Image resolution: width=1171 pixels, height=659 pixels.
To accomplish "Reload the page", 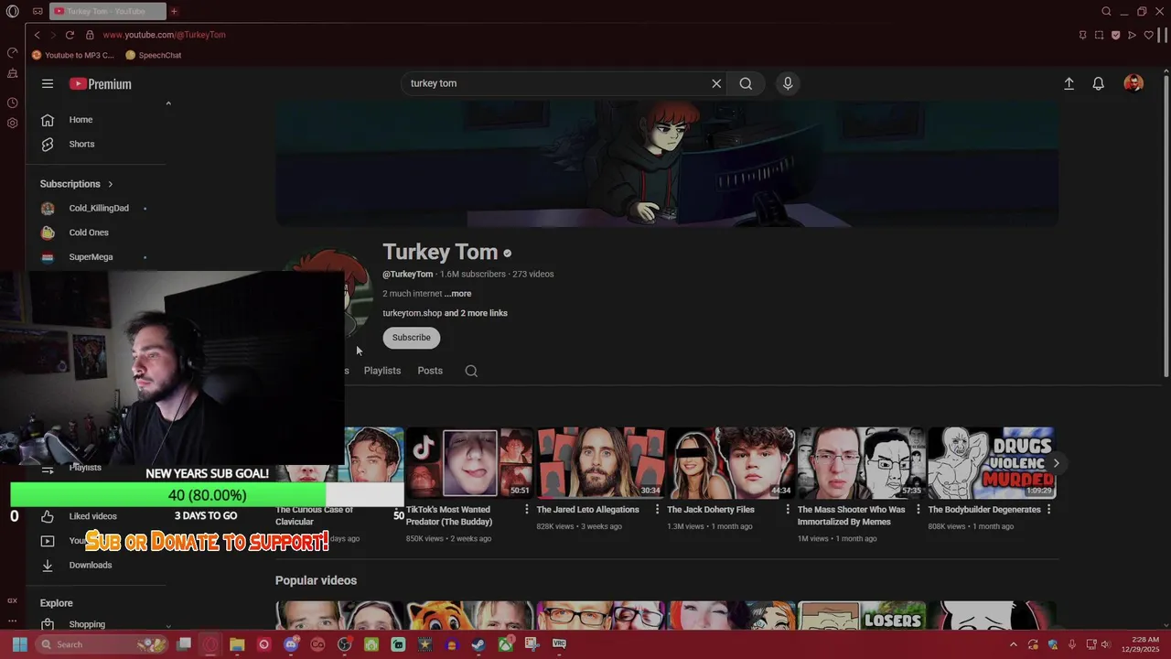I will pyautogui.click(x=70, y=35).
